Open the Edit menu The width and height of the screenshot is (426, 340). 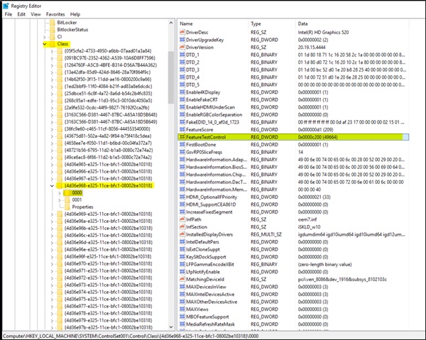[21, 14]
